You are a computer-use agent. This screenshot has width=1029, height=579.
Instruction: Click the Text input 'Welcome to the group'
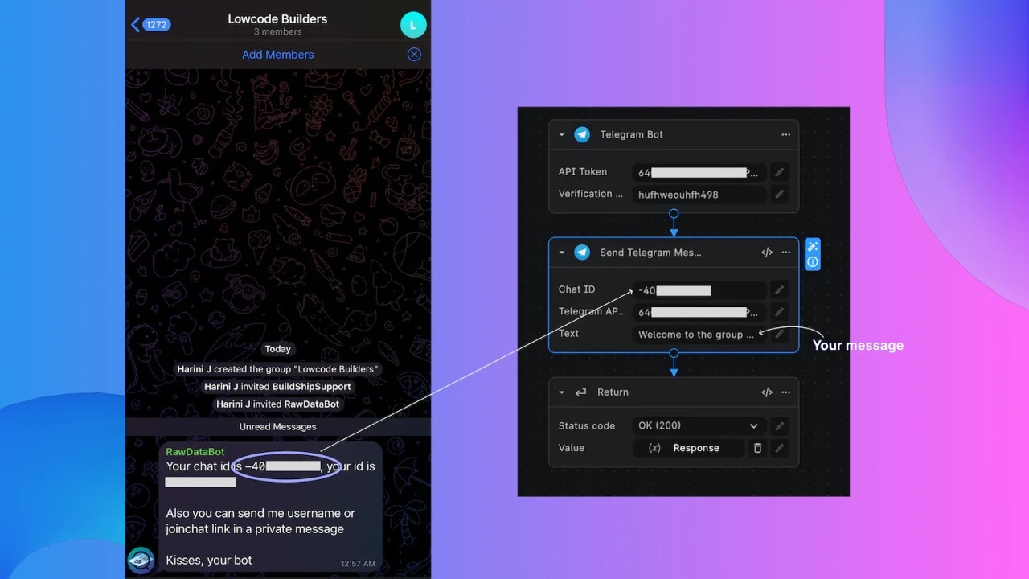click(699, 335)
